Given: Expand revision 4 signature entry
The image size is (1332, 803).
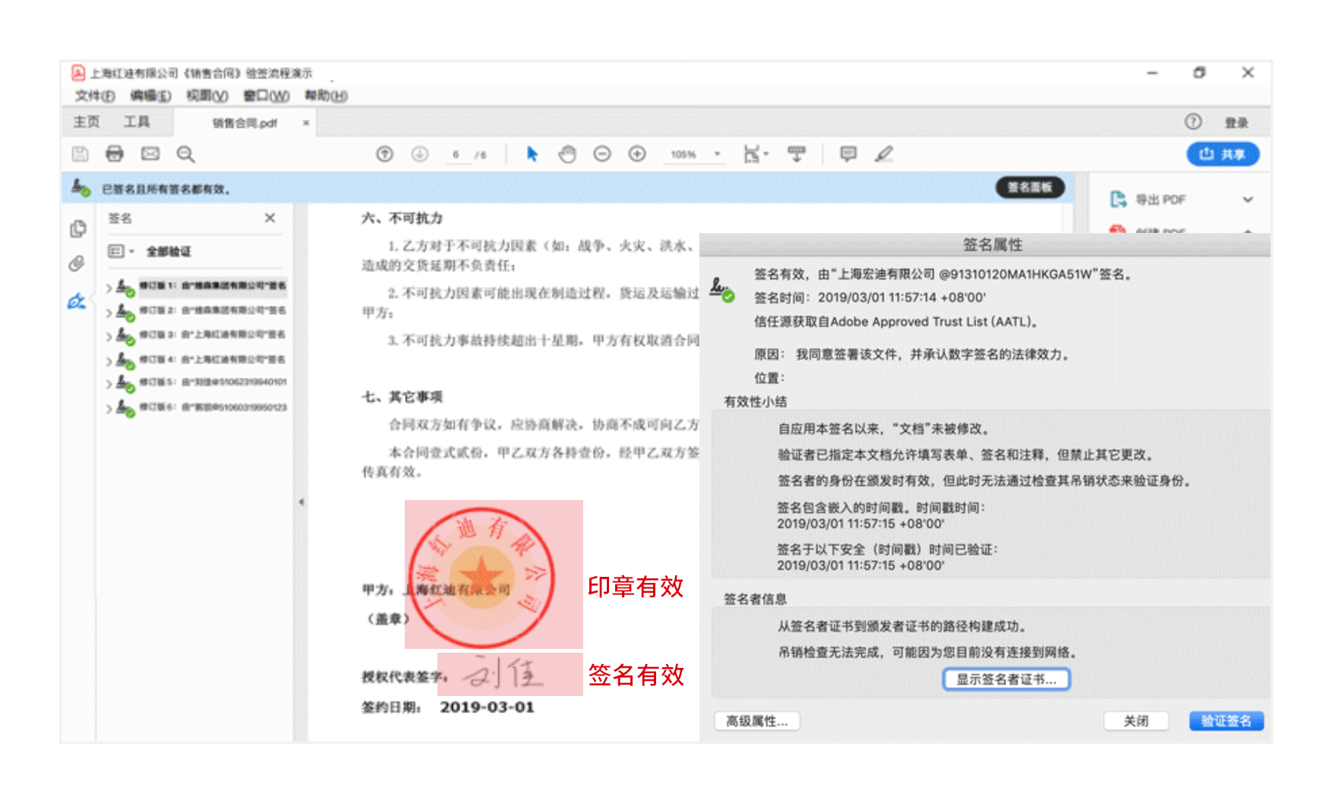Looking at the screenshot, I should pyautogui.click(x=109, y=361).
